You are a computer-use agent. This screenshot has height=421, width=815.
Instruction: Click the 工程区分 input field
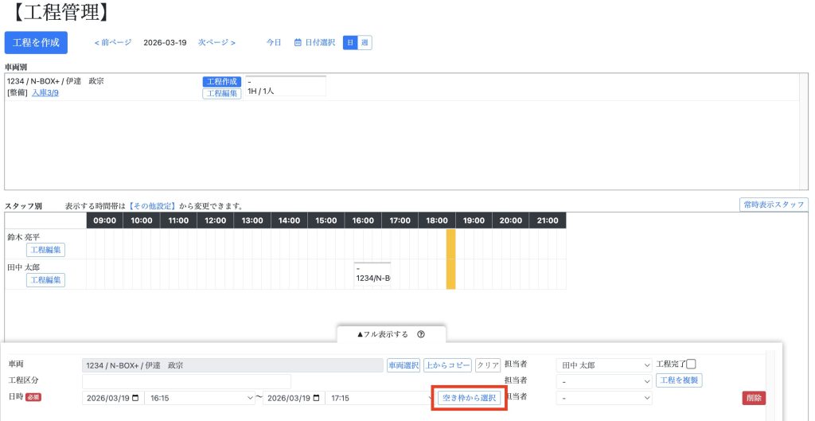pyautogui.click(x=186, y=381)
